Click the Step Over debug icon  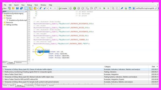(91, 8)
